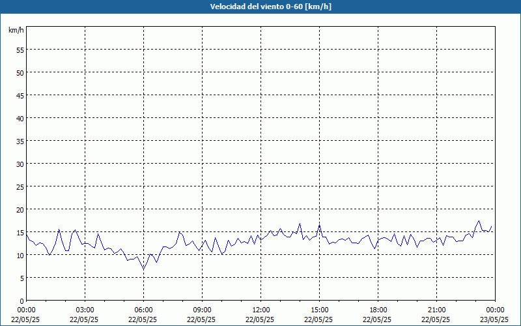Click the 21:00 time axis label

point(436,309)
